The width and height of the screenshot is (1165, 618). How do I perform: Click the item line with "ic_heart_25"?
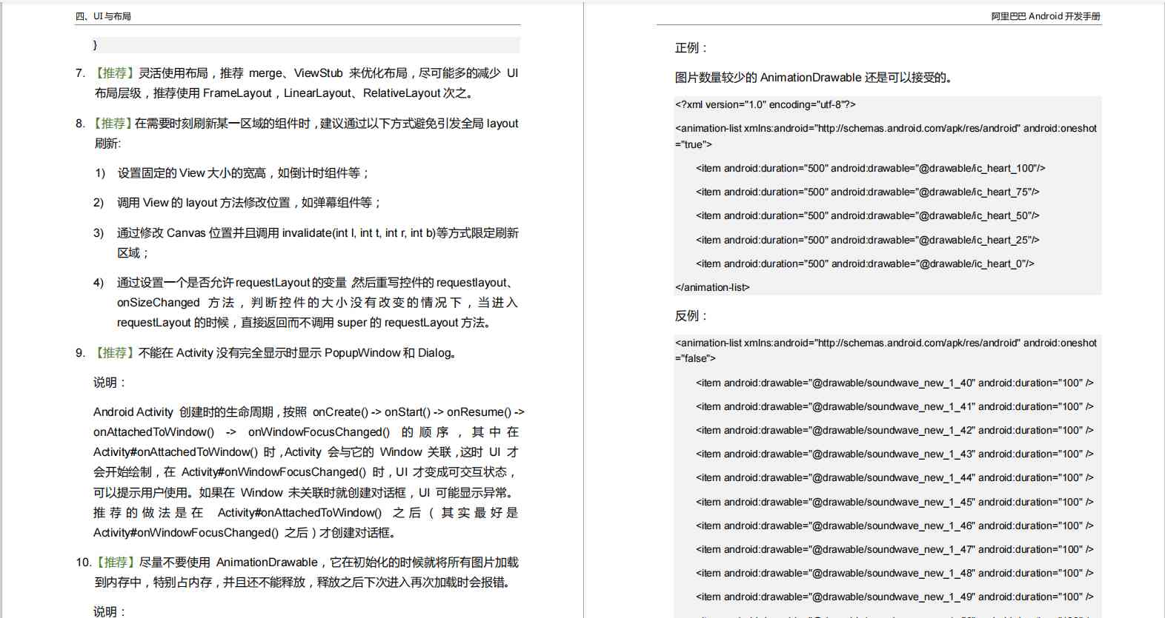coord(868,240)
